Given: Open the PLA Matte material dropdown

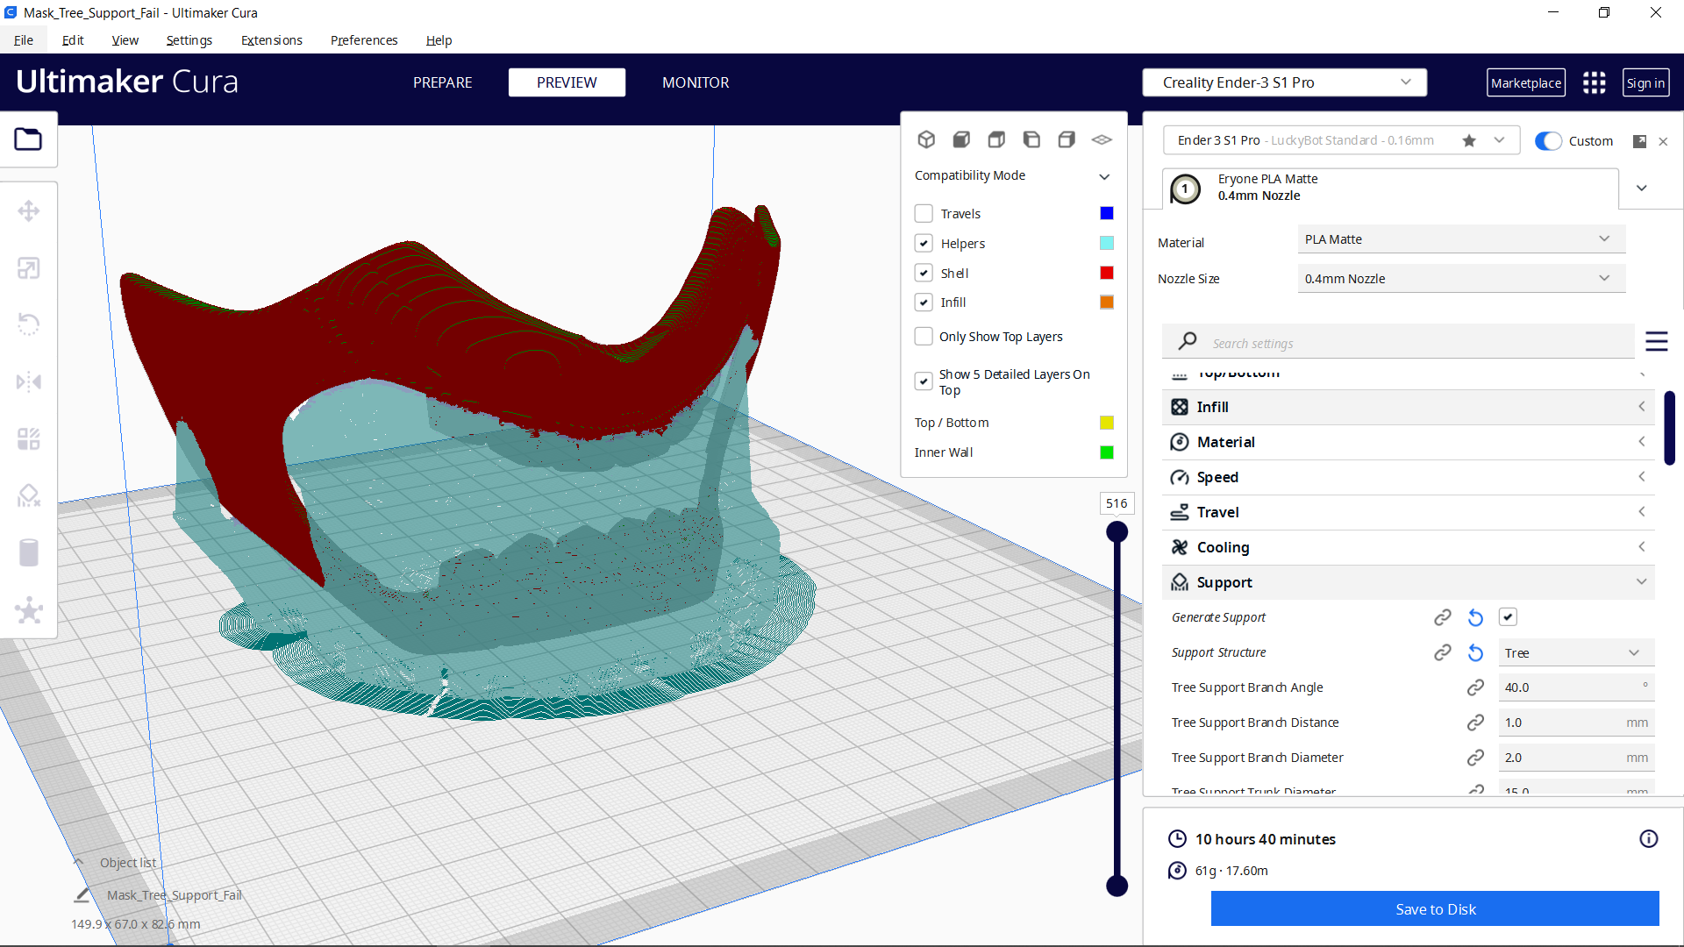Looking at the screenshot, I should 1461,239.
